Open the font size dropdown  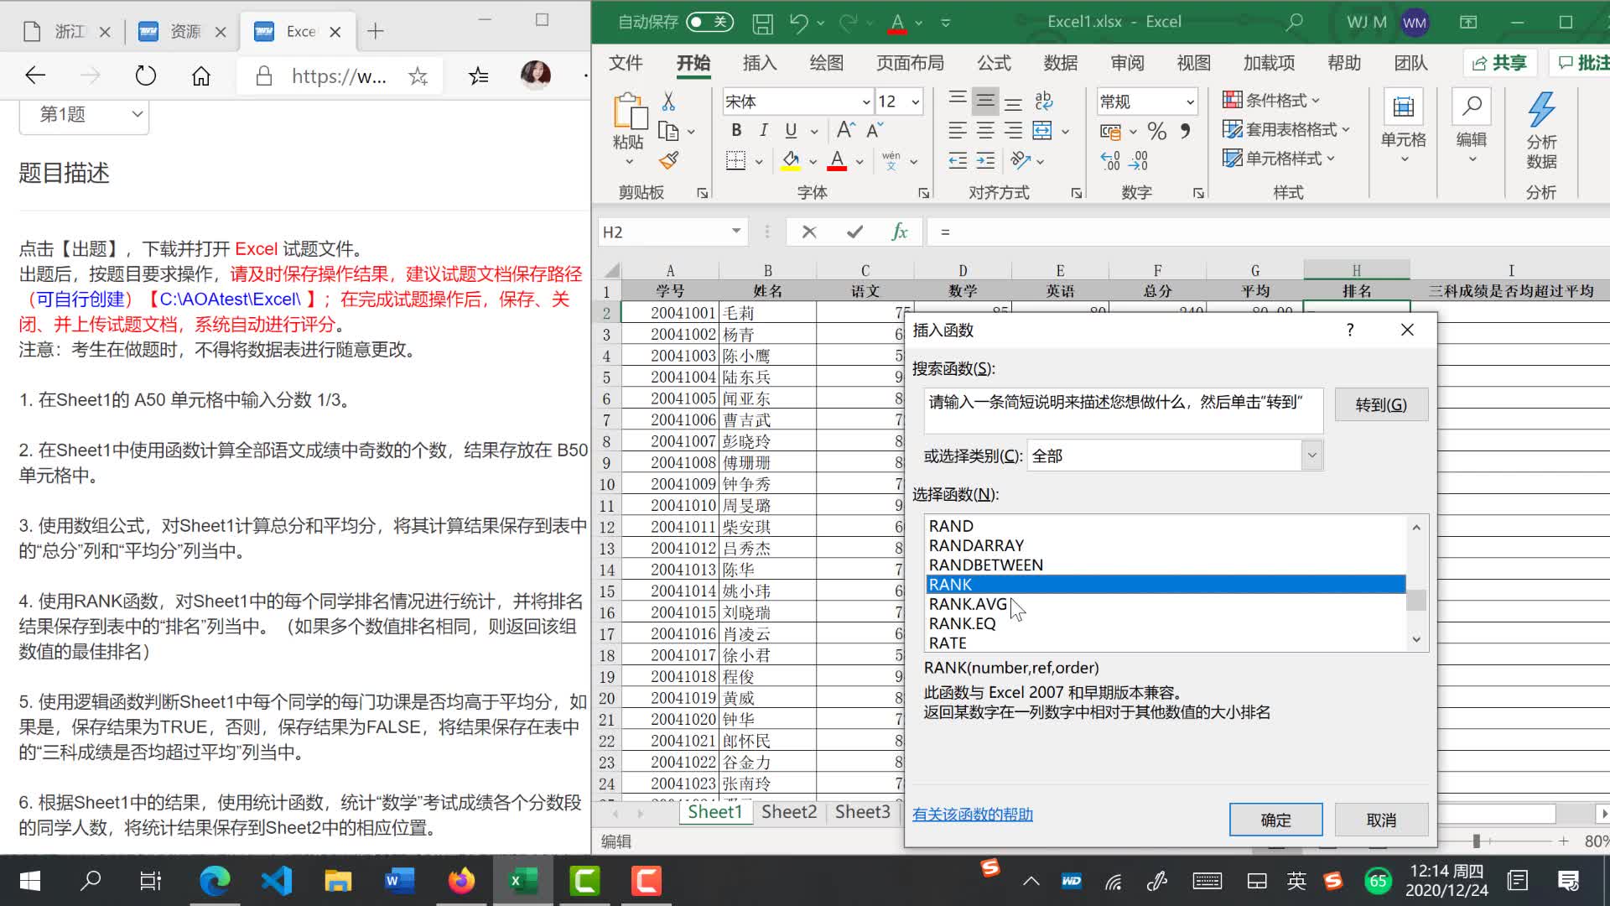point(914,101)
